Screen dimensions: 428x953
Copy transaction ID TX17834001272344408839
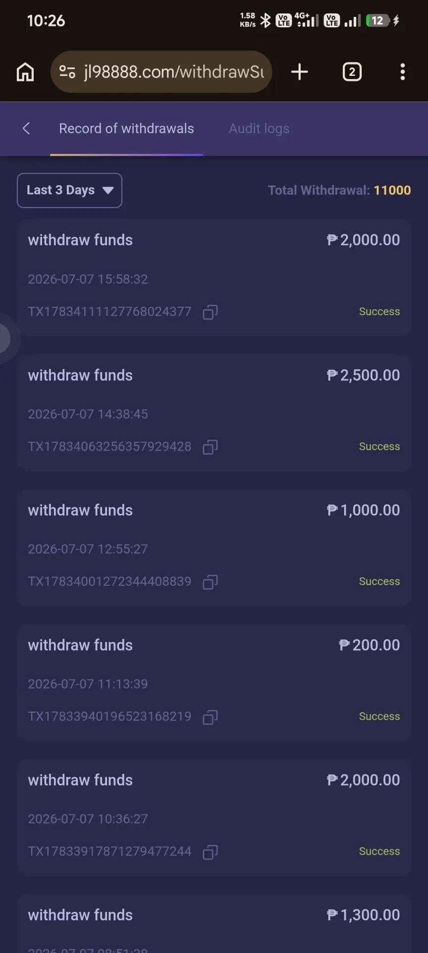[x=211, y=582]
